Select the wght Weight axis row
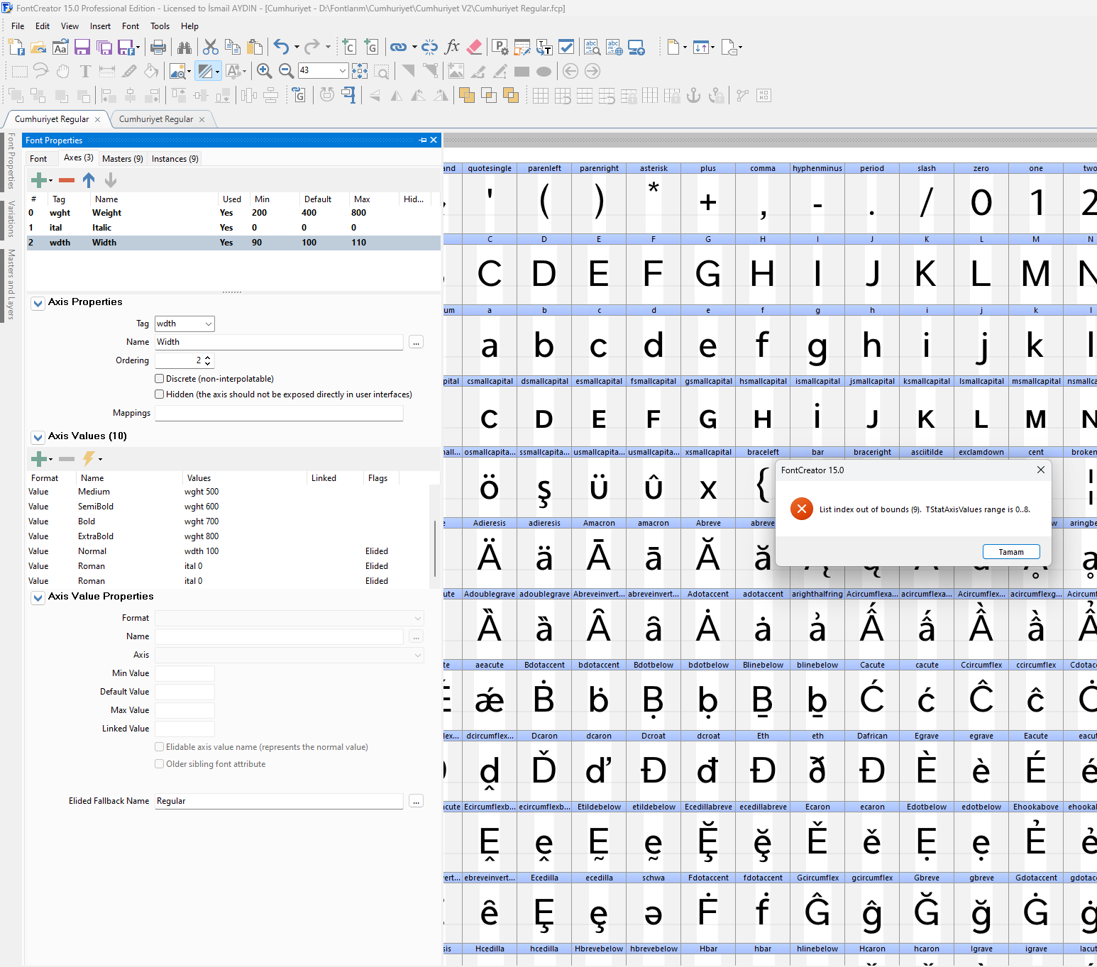This screenshot has height=967, width=1097. (x=233, y=213)
